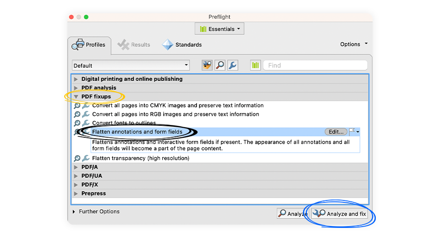440x238 pixels.
Task: Click the single fixups wrench icon
Action: click(x=232, y=65)
